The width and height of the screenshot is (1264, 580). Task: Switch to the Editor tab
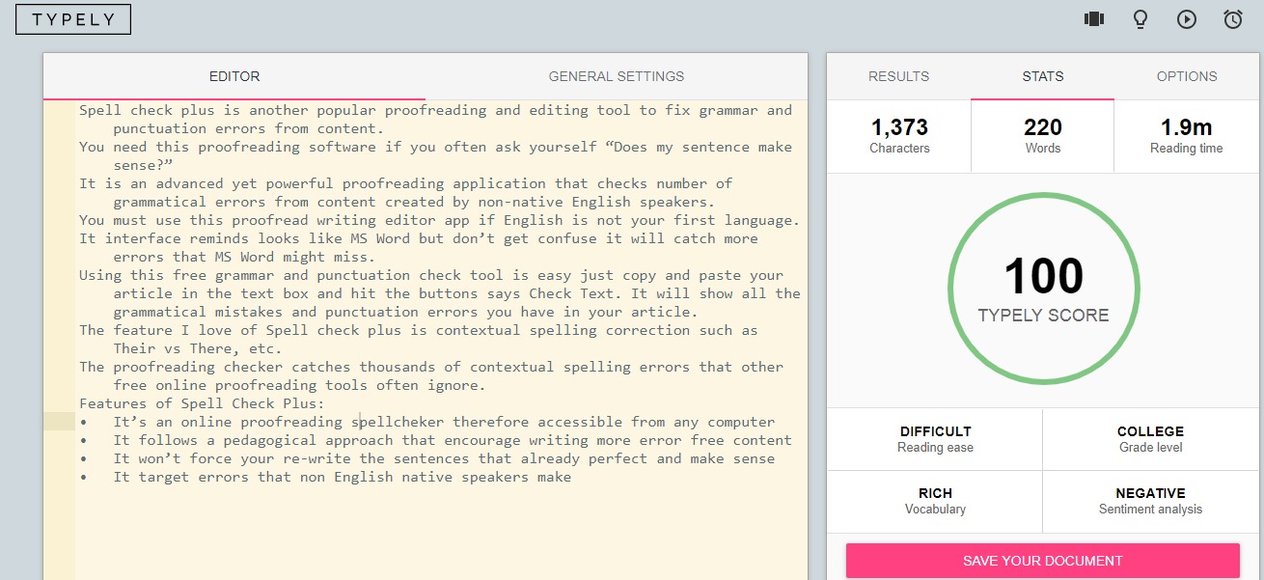(234, 76)
